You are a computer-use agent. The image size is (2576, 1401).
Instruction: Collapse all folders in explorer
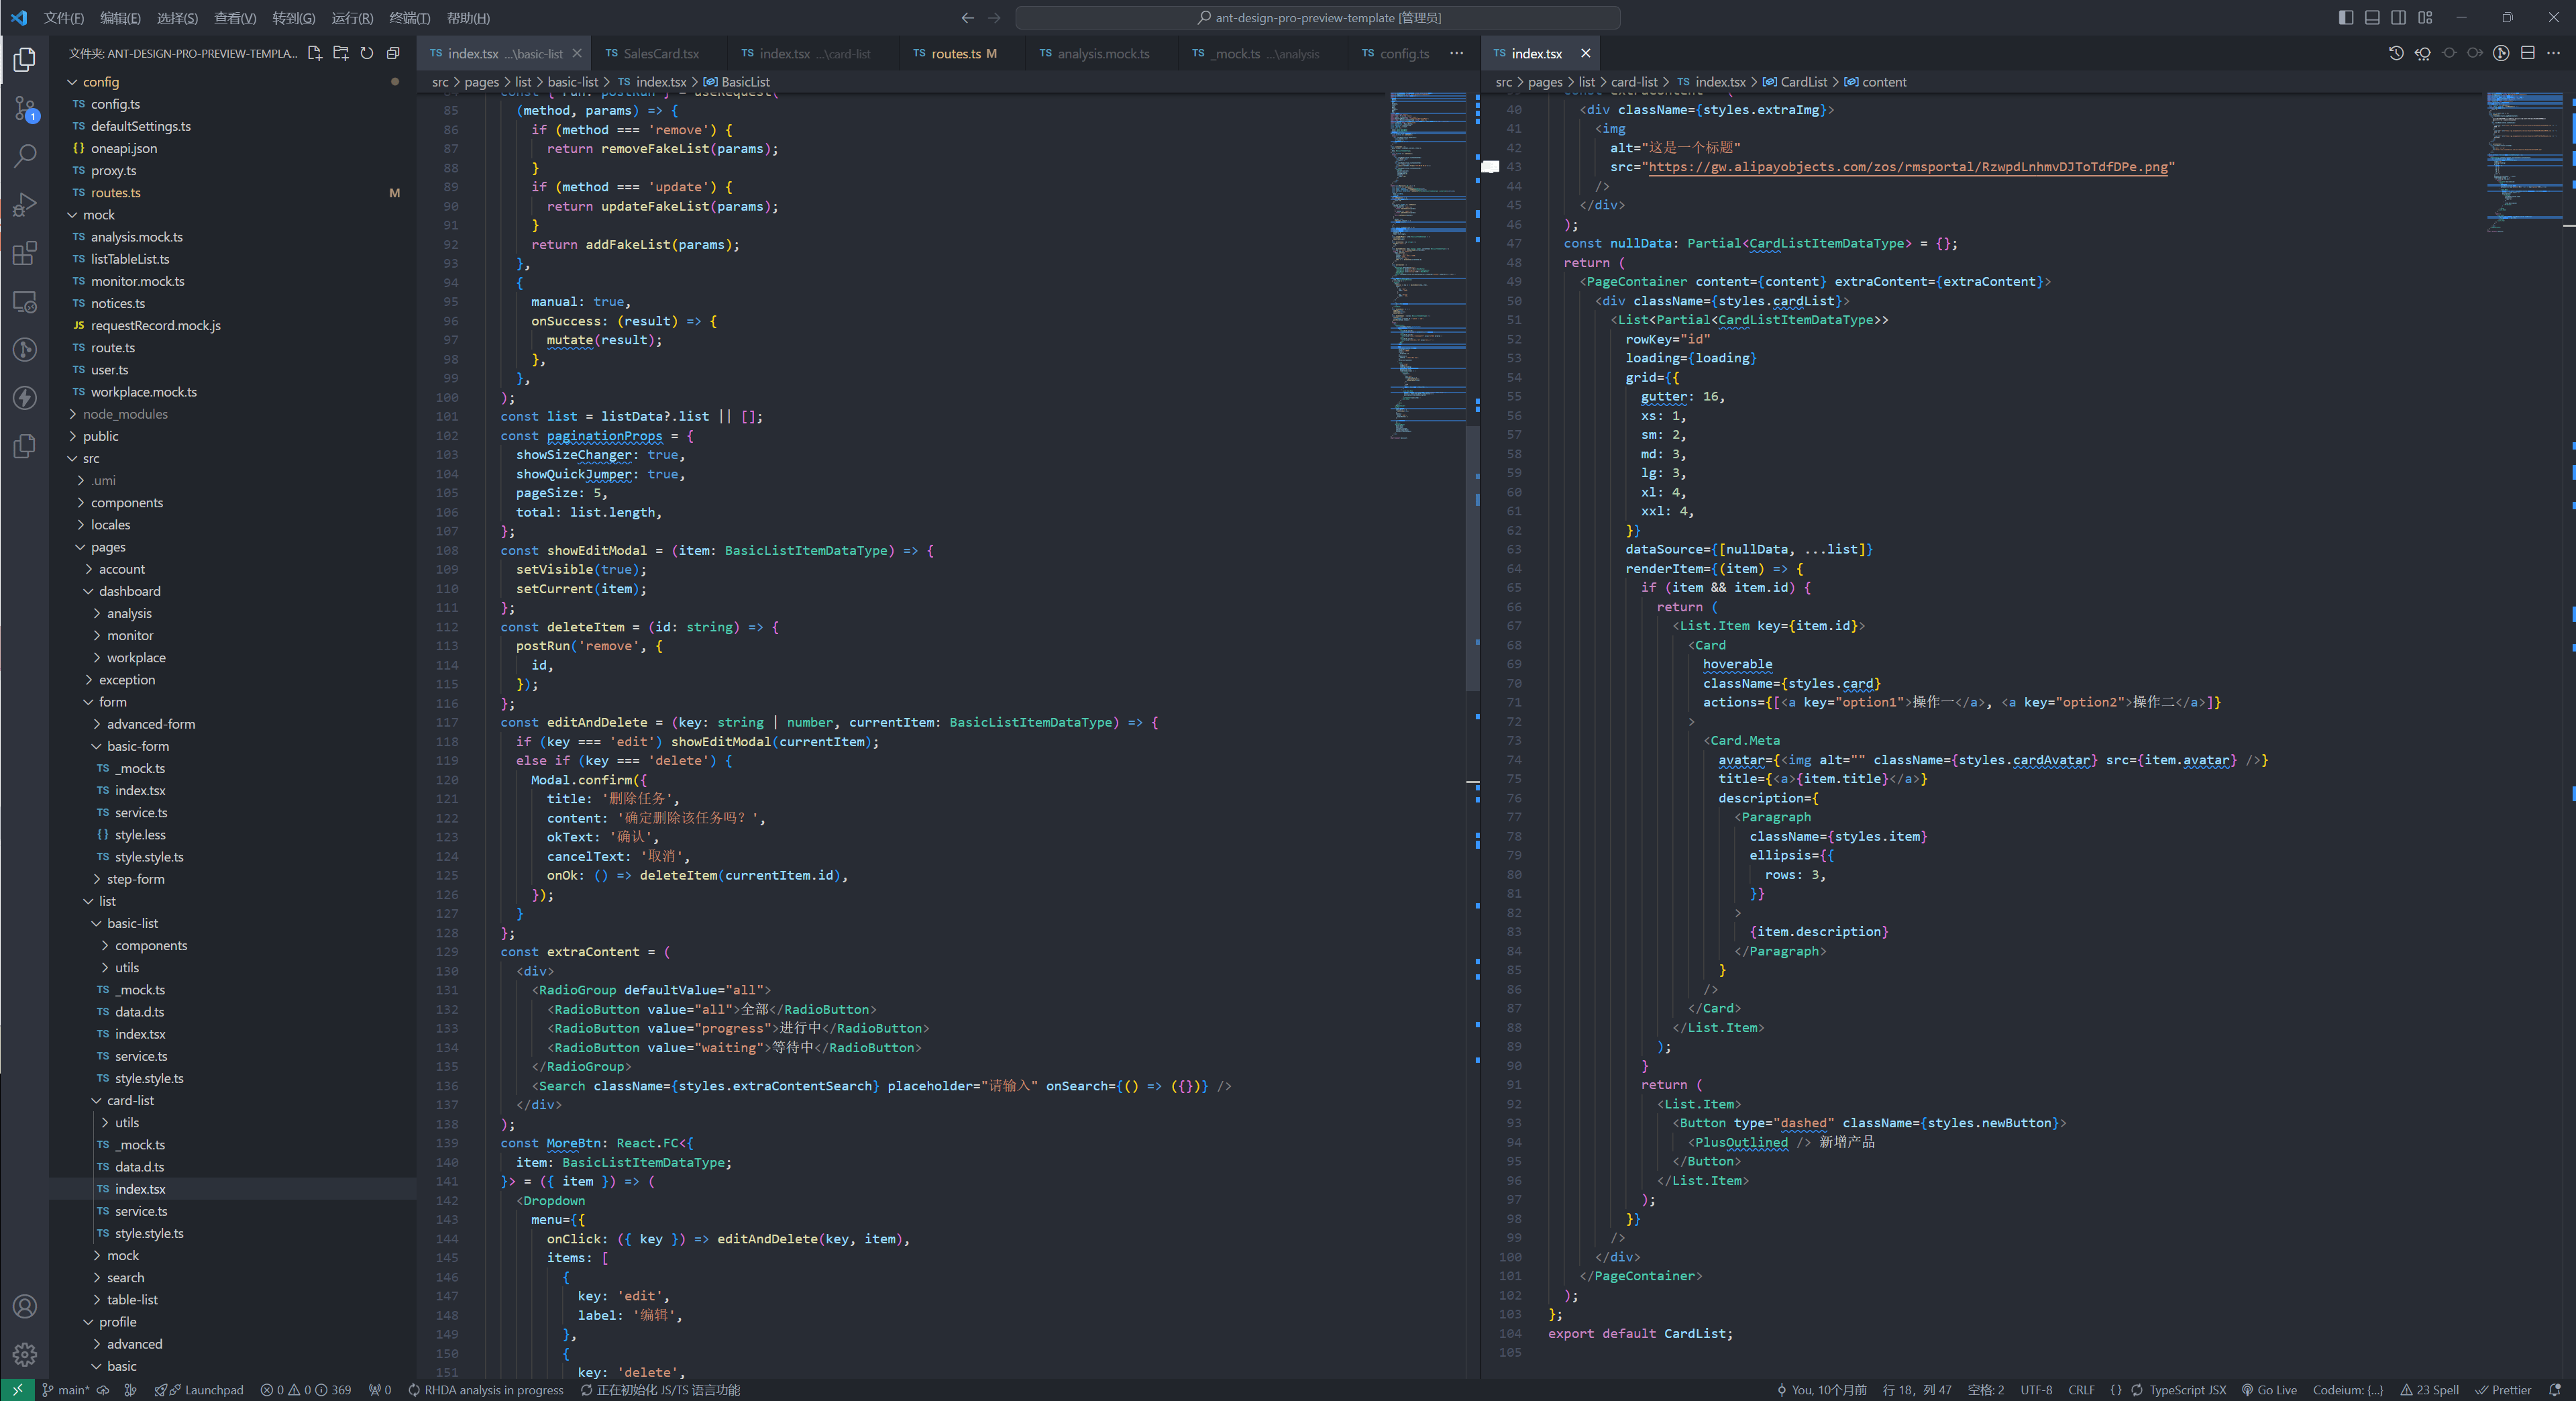click(393, 53)
